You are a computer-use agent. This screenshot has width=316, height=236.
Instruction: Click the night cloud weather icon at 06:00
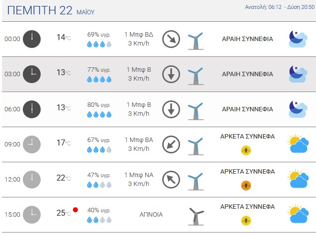(298, 109)
